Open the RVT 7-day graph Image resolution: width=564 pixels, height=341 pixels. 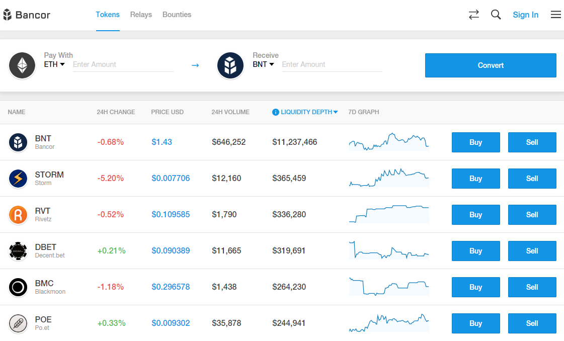pos(389,214)
